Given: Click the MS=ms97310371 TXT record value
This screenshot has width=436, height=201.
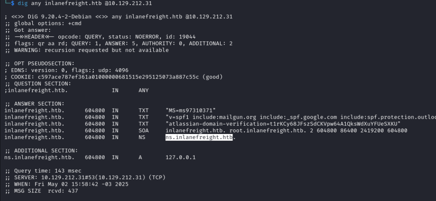Looking at the screenshot, I should pos(190,111).
